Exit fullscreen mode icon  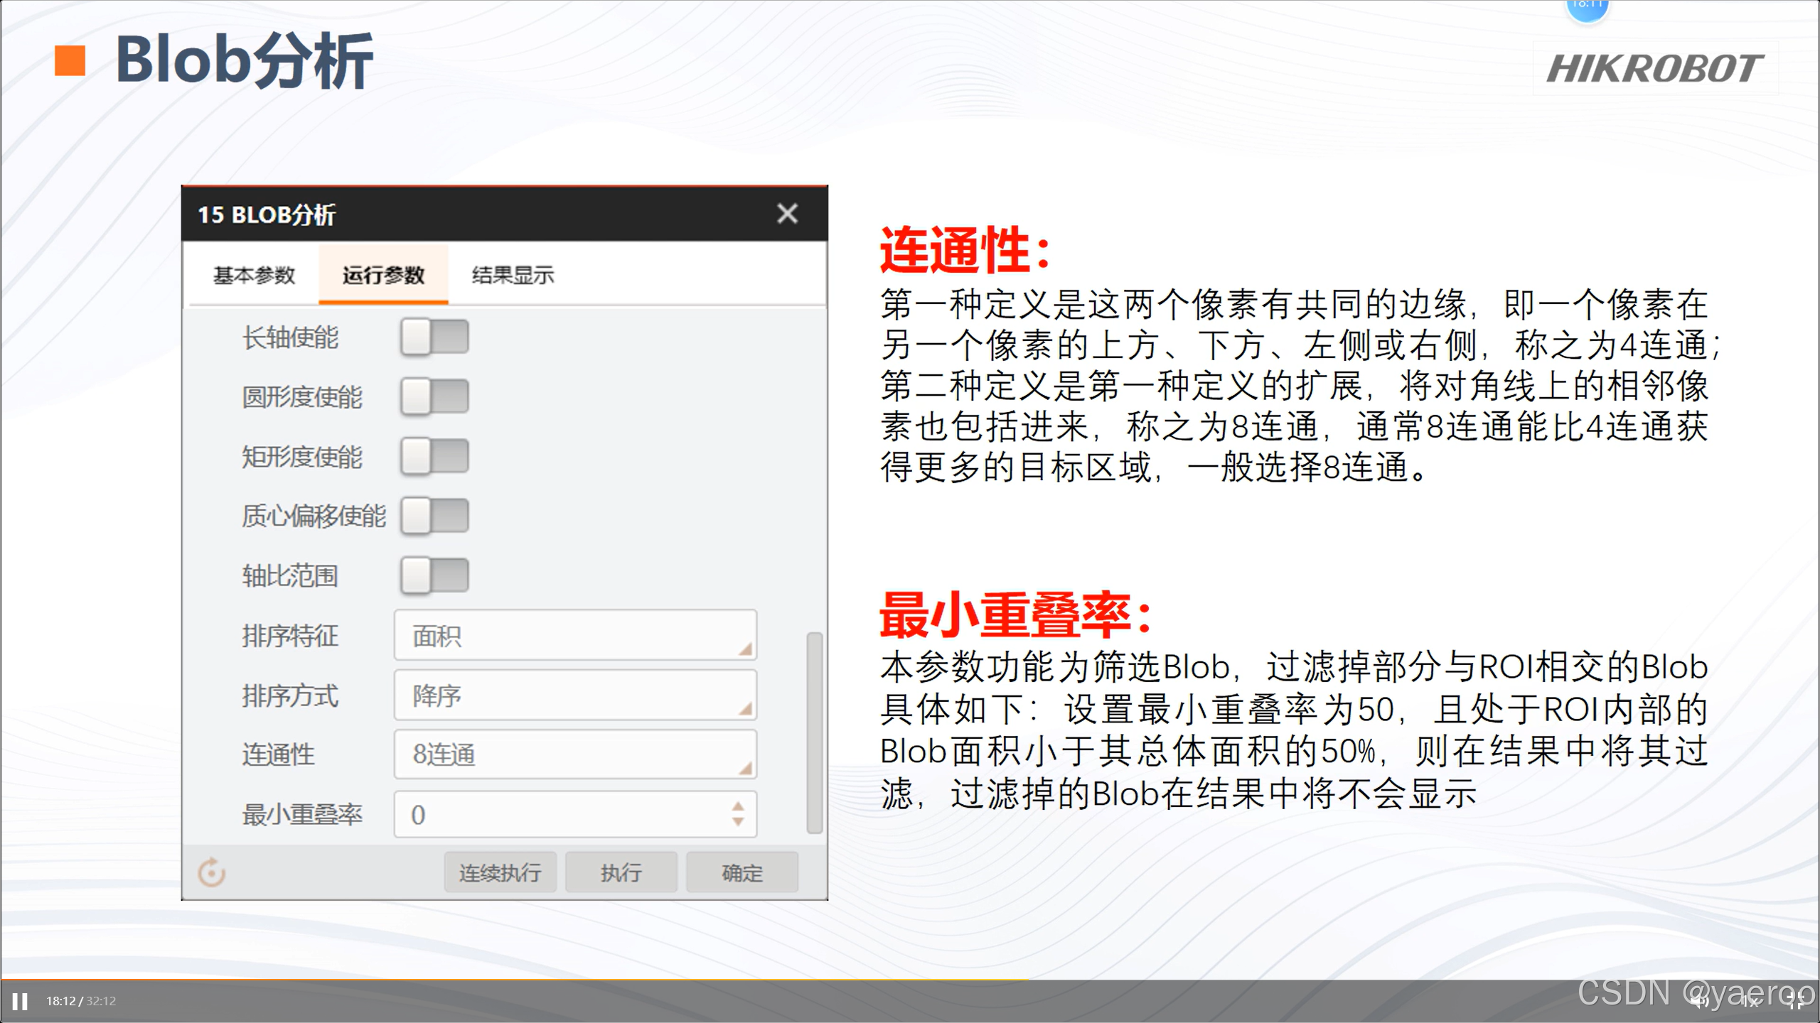tap(1796, 1002)
